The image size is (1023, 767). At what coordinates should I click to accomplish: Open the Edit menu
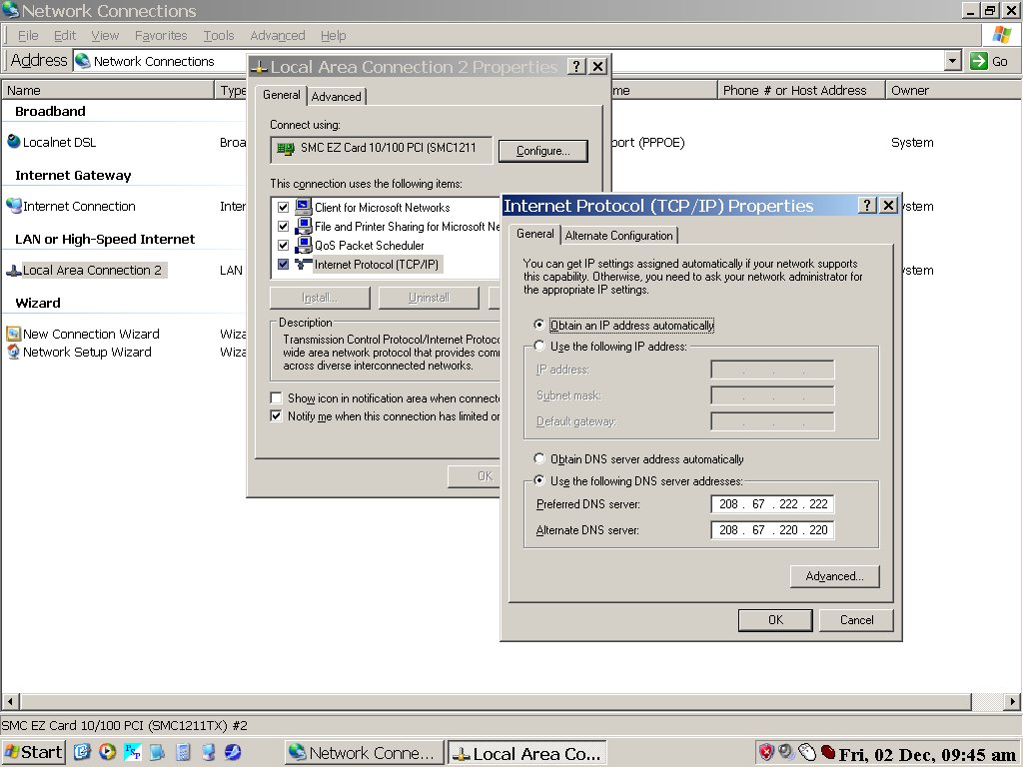tap(65, 35)
